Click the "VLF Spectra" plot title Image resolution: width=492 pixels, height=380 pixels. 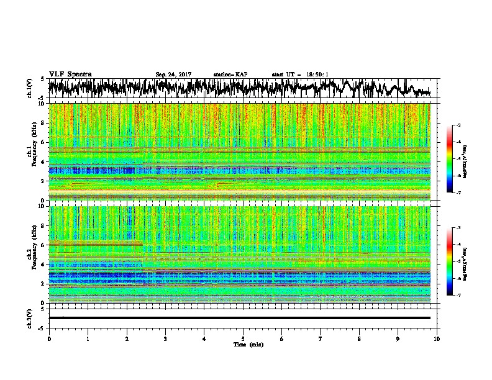(x=70, y=75)
